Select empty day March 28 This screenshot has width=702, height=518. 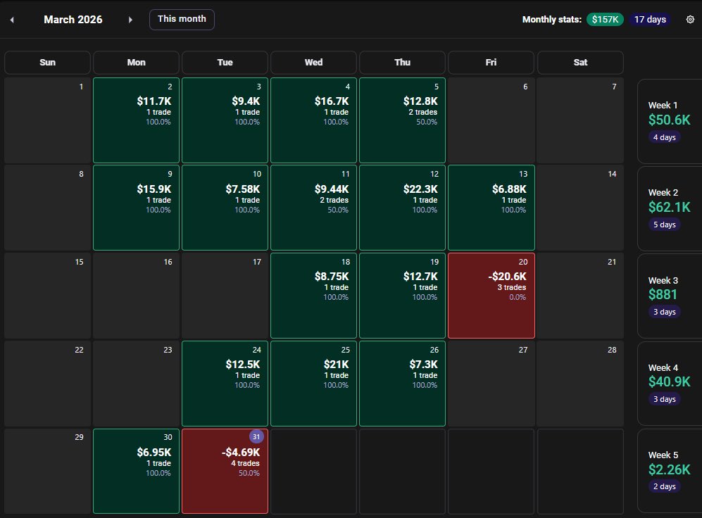(x=580, y=384)
